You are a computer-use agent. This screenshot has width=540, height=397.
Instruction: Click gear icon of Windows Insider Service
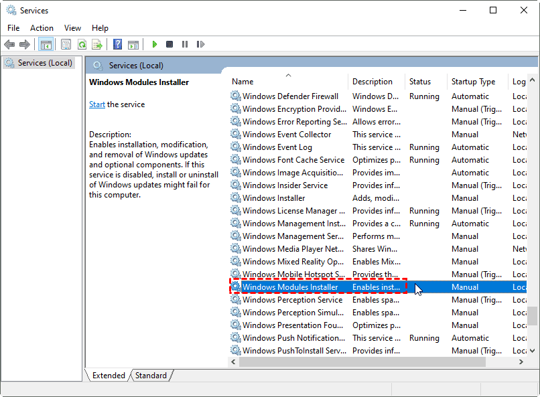tap(236, 185)
